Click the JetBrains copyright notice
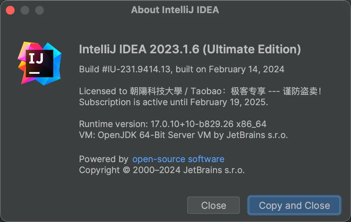 pos(162,170)
